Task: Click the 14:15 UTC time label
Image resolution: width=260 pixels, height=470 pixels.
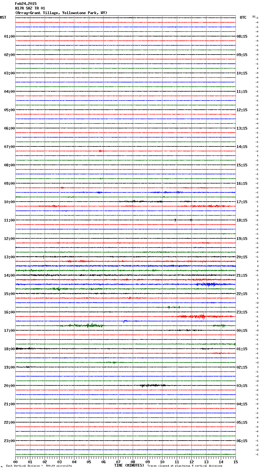Action: pyautogui.click(x=242, y=147)
